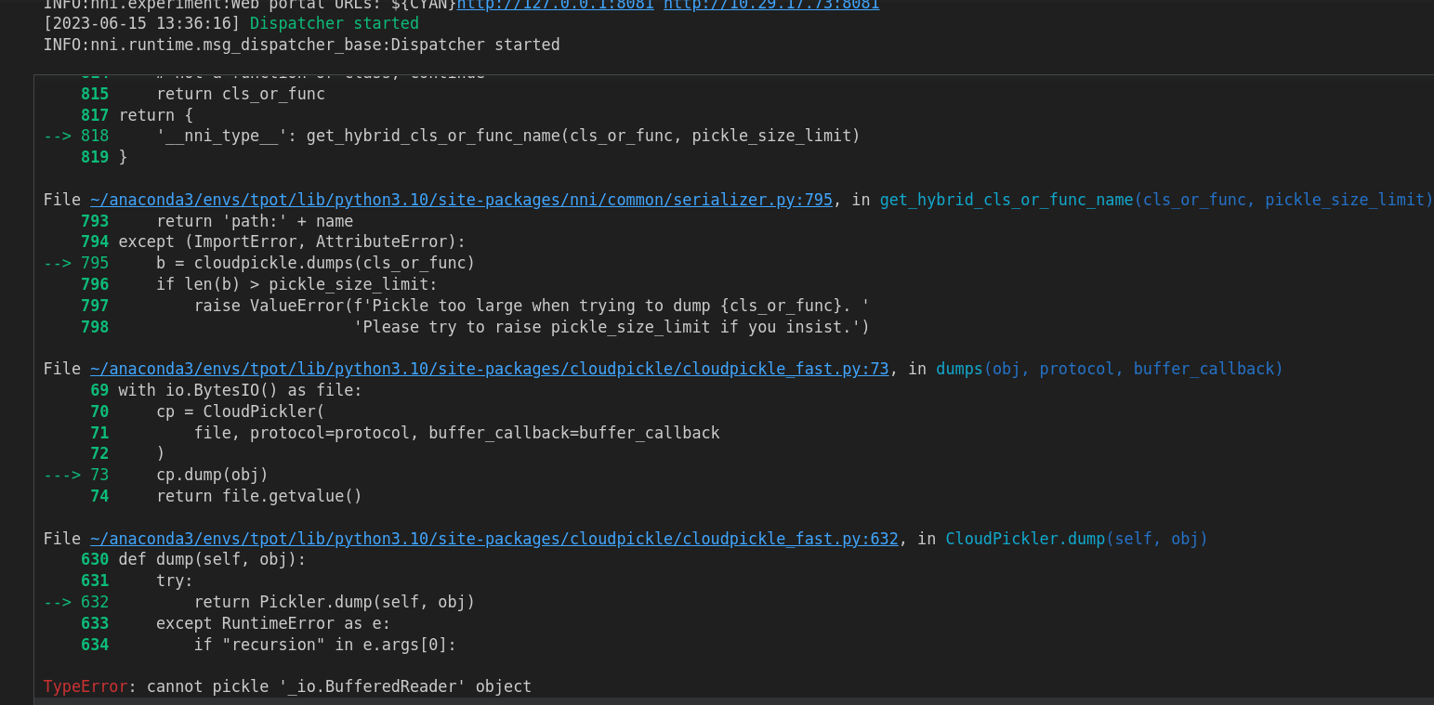Open cloudpickle_fast.py:73 file link
Viewport: 1434px width, 705px height.
coord(489,368)
